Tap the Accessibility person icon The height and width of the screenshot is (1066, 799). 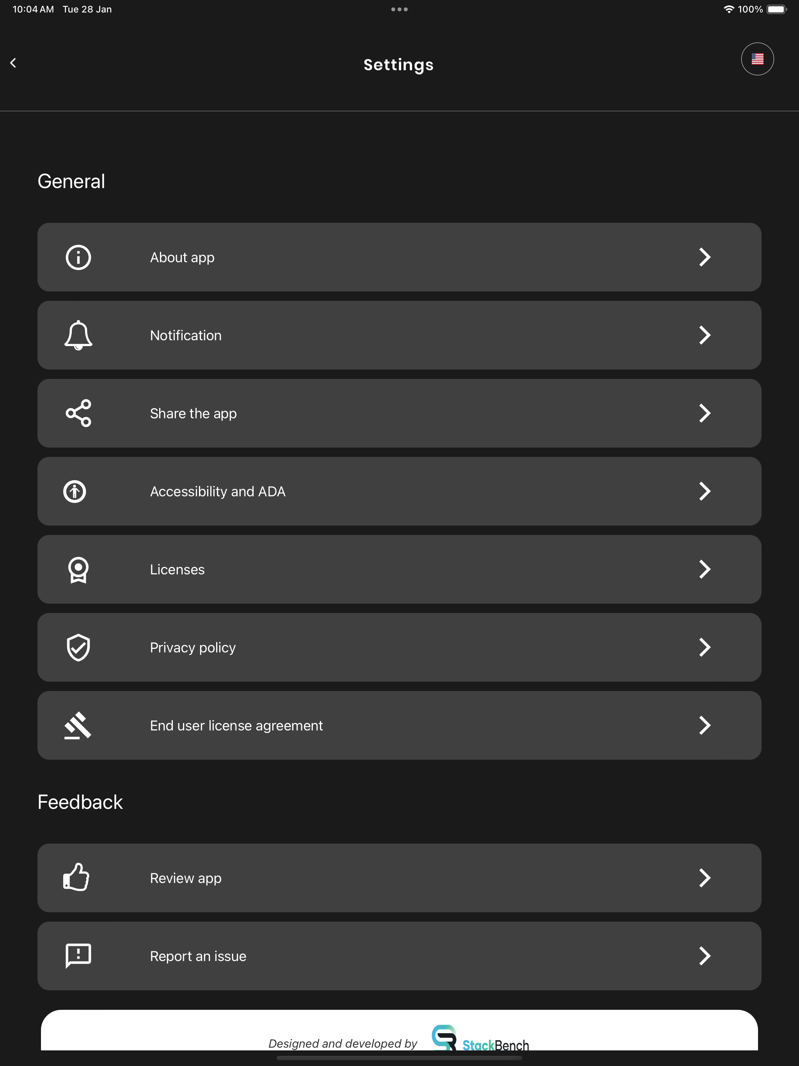click(x=75, y=492)
